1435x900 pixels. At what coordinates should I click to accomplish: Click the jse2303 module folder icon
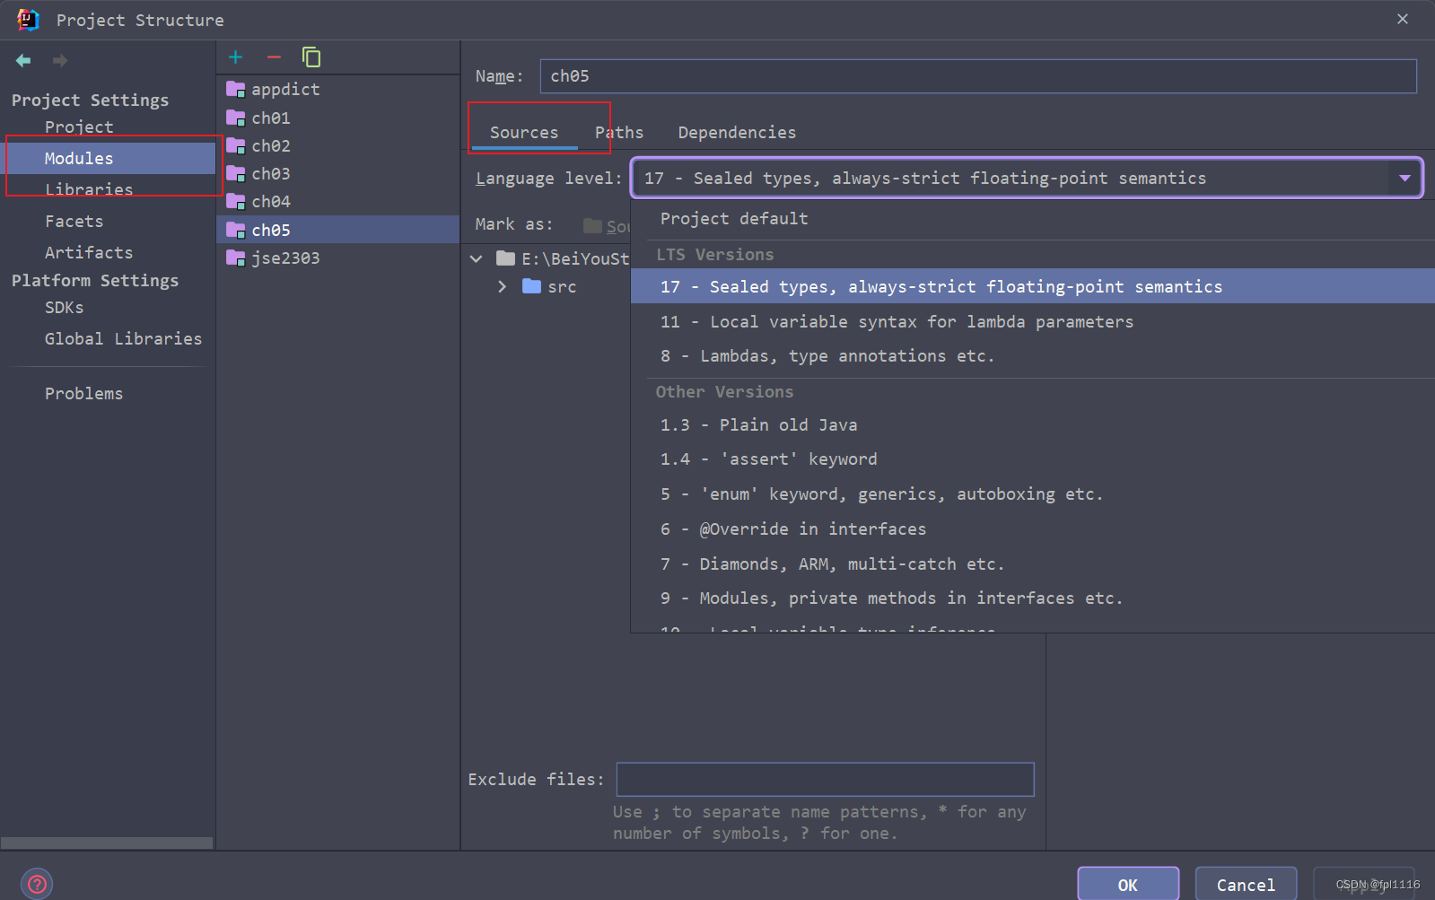click(236, 258)
